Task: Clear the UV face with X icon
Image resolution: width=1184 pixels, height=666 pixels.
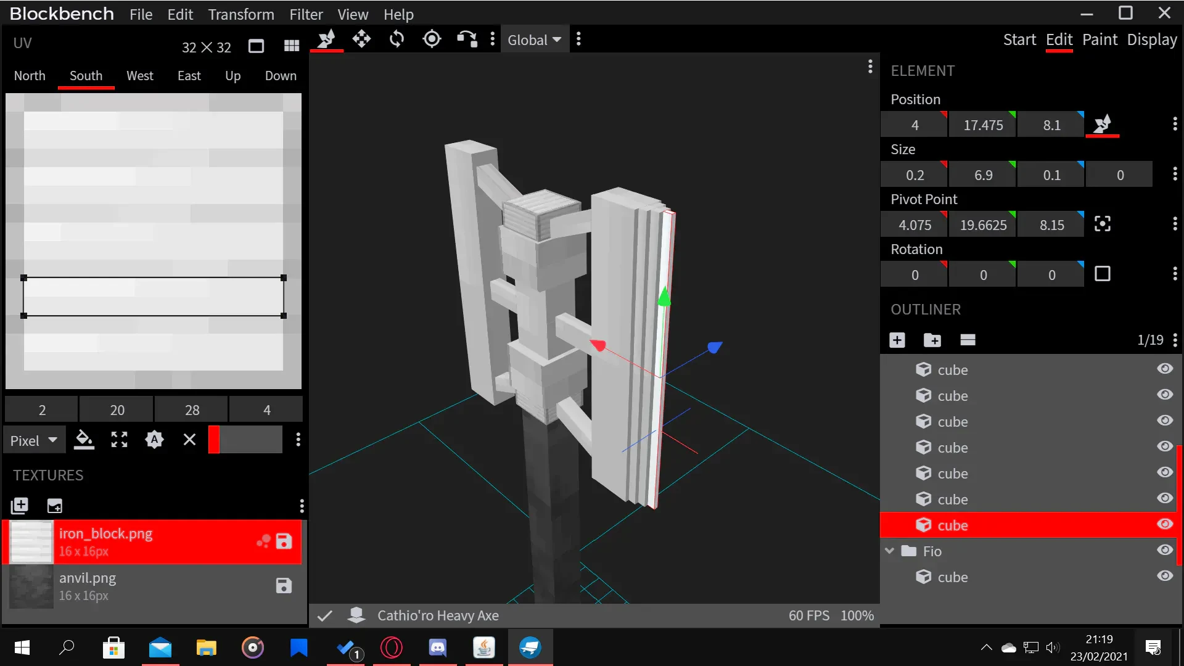Action: [189, 440]
